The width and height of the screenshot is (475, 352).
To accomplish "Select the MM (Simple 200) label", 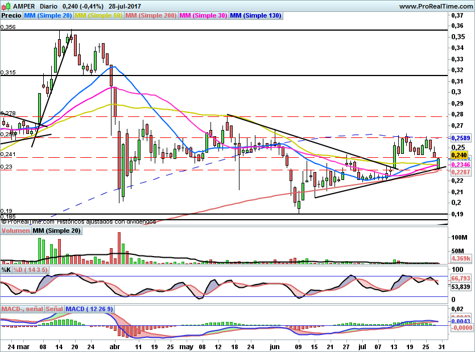I will (151, 15).
